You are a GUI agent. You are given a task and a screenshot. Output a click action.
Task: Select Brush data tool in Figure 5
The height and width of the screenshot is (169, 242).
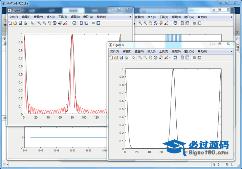tap(166, 57)
